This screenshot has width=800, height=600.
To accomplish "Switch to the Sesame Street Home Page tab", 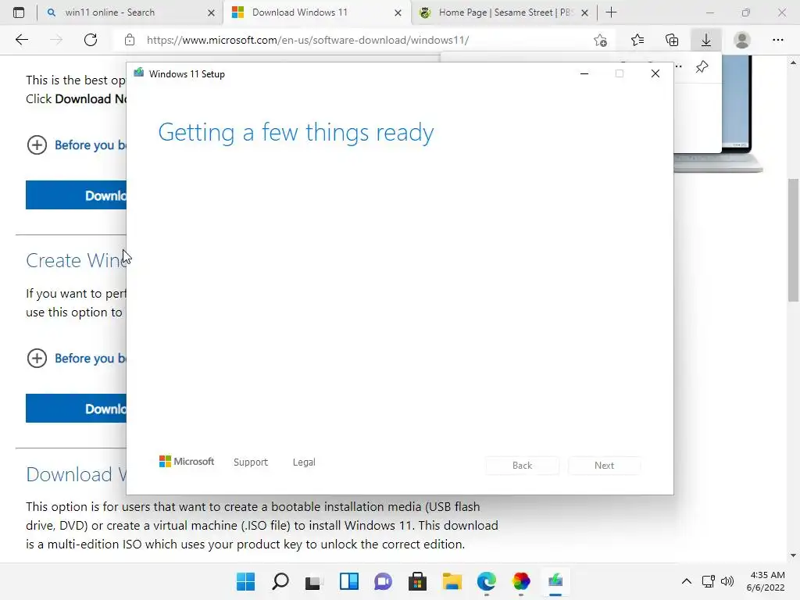I will tap(504, 12).
